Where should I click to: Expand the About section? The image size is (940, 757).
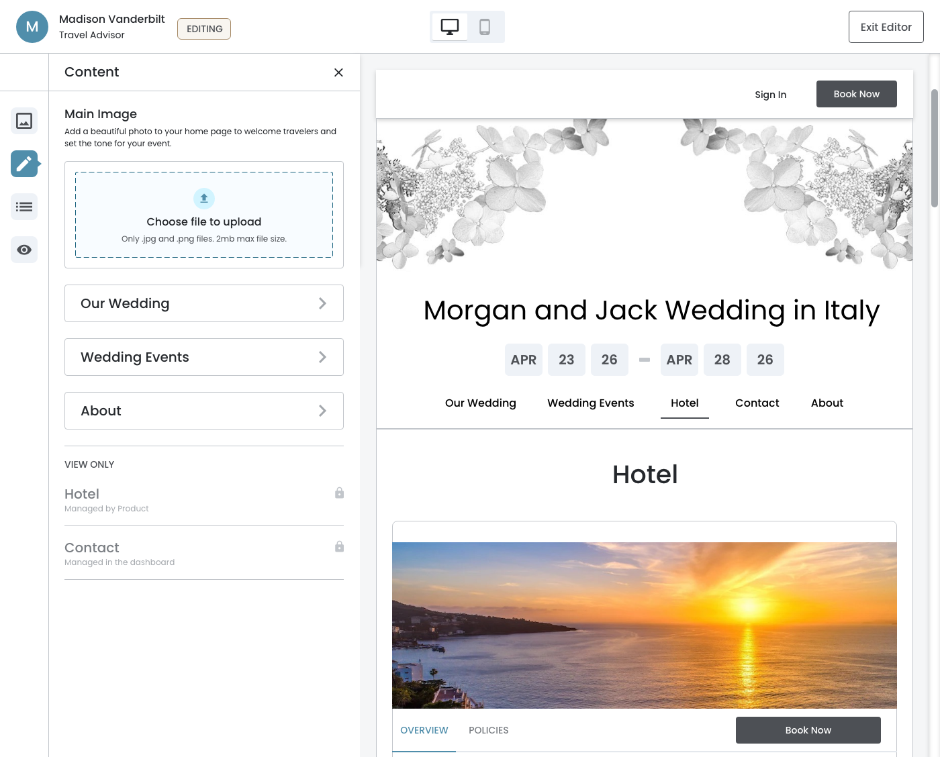[204, 411]
